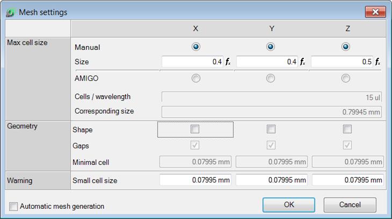Image resolution: width=392 pixels, height=219 pixels.
Task: Select Manual radio button for X axis
Action: [196, 47]
